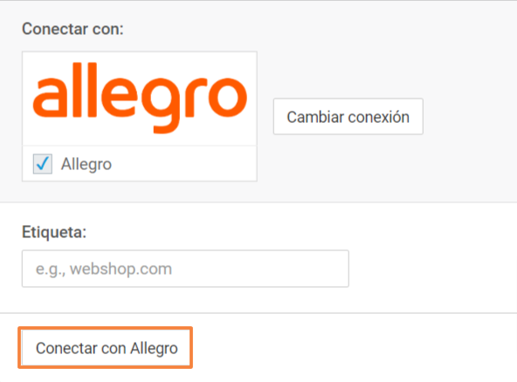Place cursor in the Etiqueta input
This screenshot has height=382, width=517.
(185, 269)
